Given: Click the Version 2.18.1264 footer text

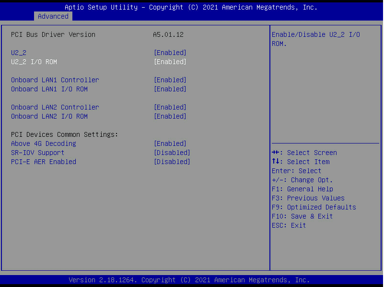Looking at the screenshot, I should click(x=189, y=280).
